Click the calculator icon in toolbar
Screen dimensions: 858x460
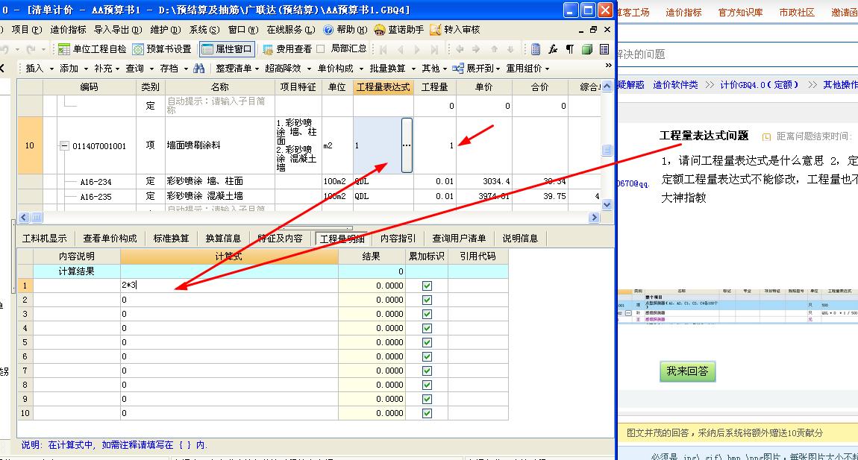tap(536, 49)
